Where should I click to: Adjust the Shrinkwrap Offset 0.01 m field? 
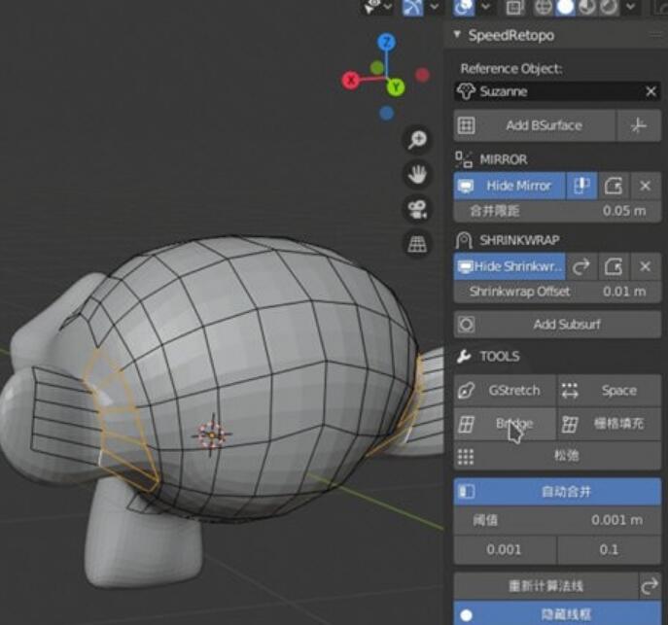click(557, 292)
